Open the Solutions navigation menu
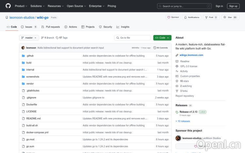245x153 pixels. [x=38, y=6]
